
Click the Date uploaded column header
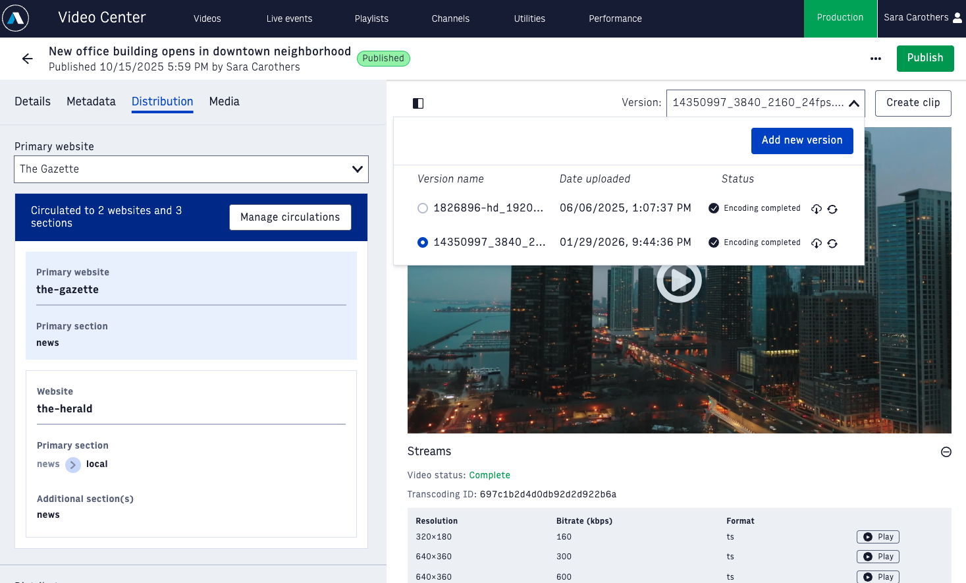(x=595, y=179)
